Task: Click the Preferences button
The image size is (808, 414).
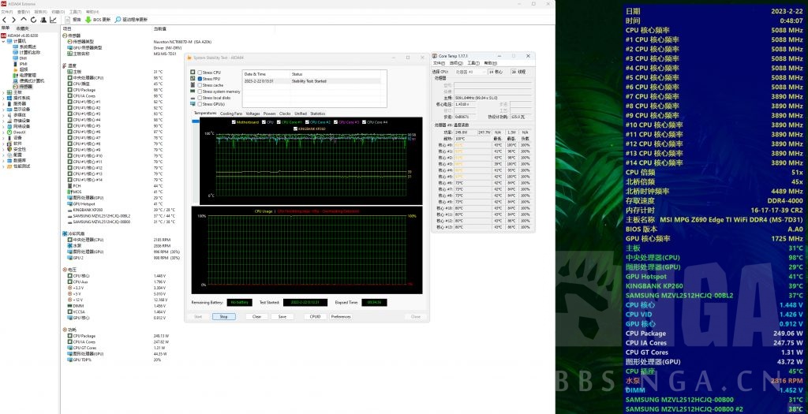Action: [x=341, y=316]
